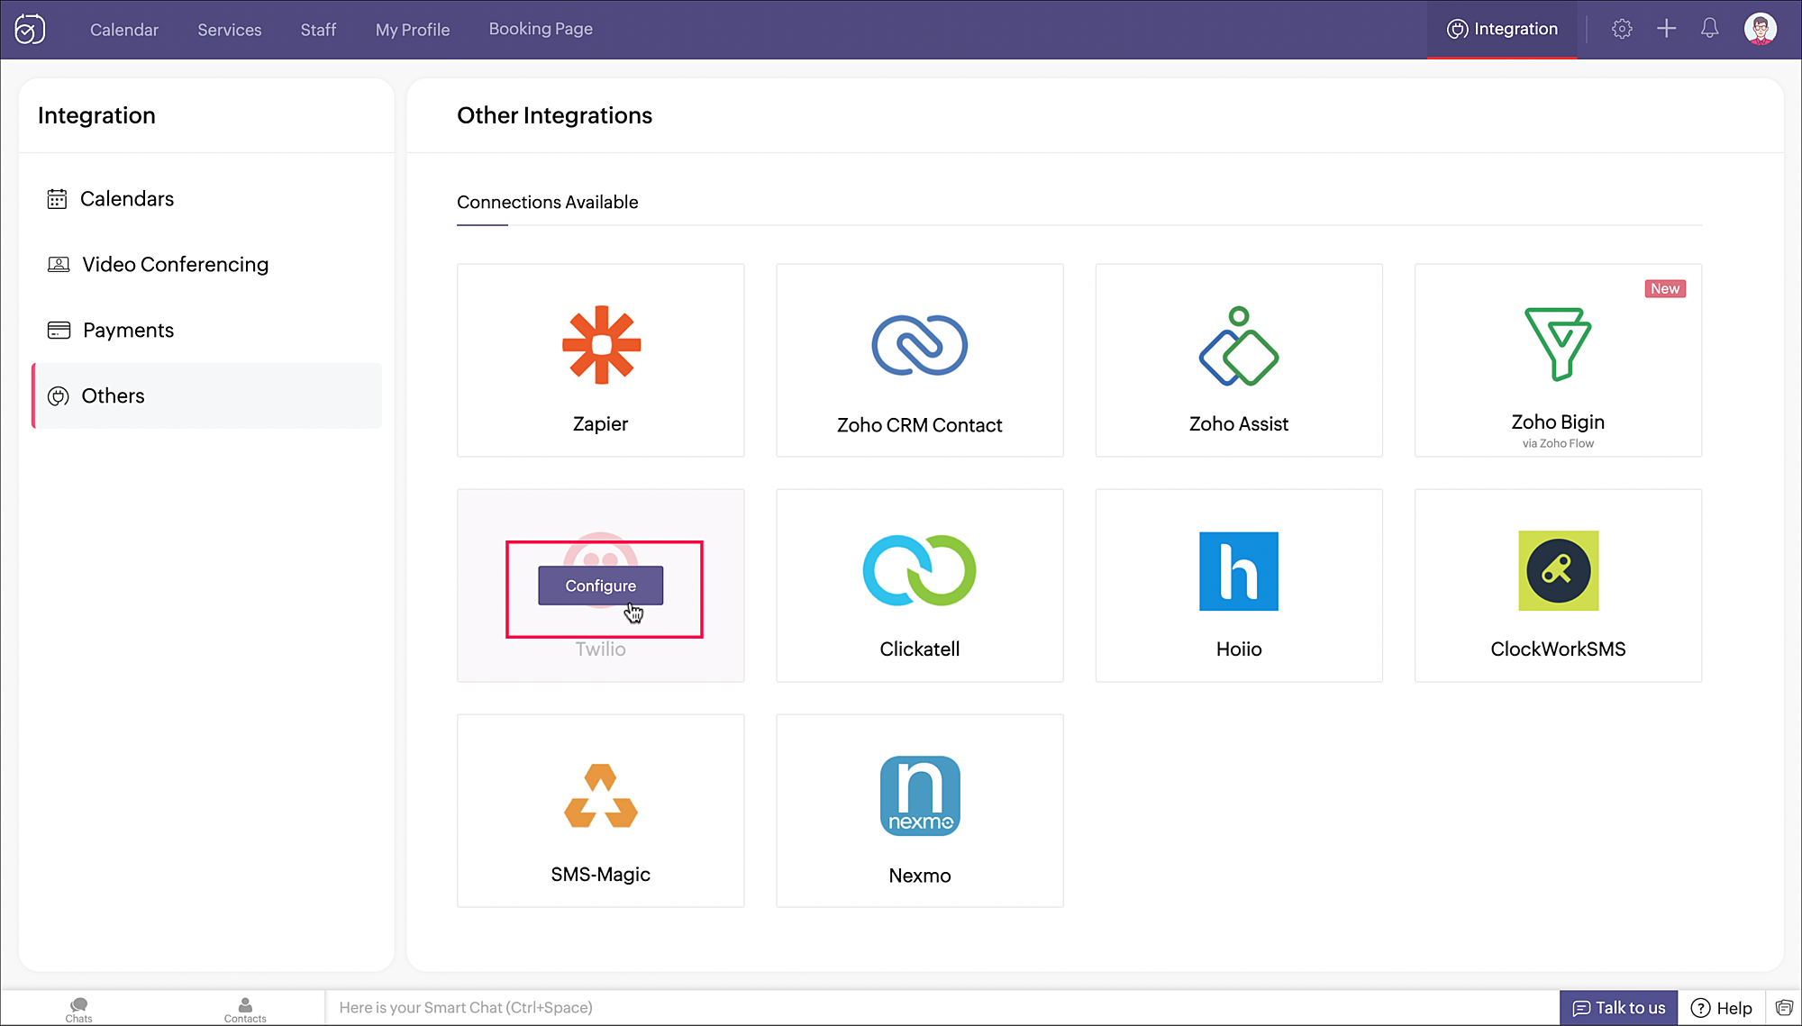Screen dimensions: 1802x1026
Task: Switch to the Booking Page tab
Action: point(541,29)
